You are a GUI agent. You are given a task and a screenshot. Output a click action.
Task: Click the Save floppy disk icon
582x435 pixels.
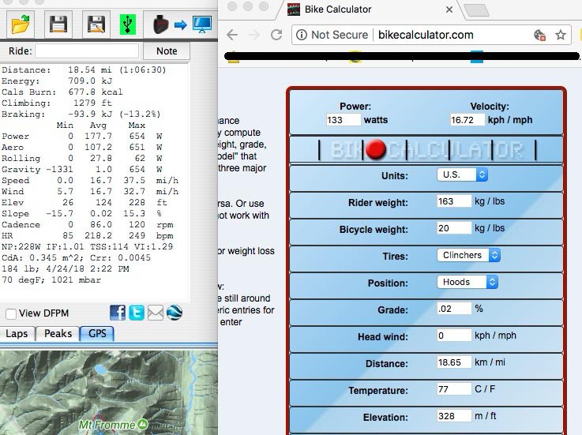58,24
